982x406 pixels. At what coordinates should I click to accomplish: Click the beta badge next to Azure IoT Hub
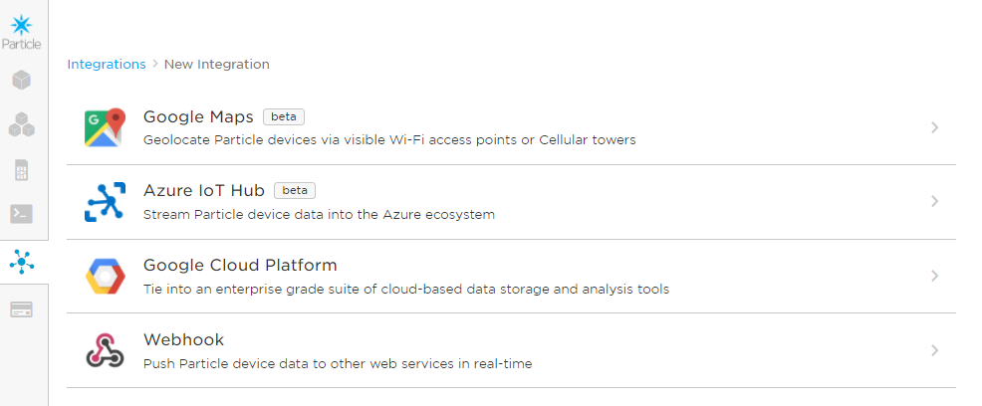295,190
